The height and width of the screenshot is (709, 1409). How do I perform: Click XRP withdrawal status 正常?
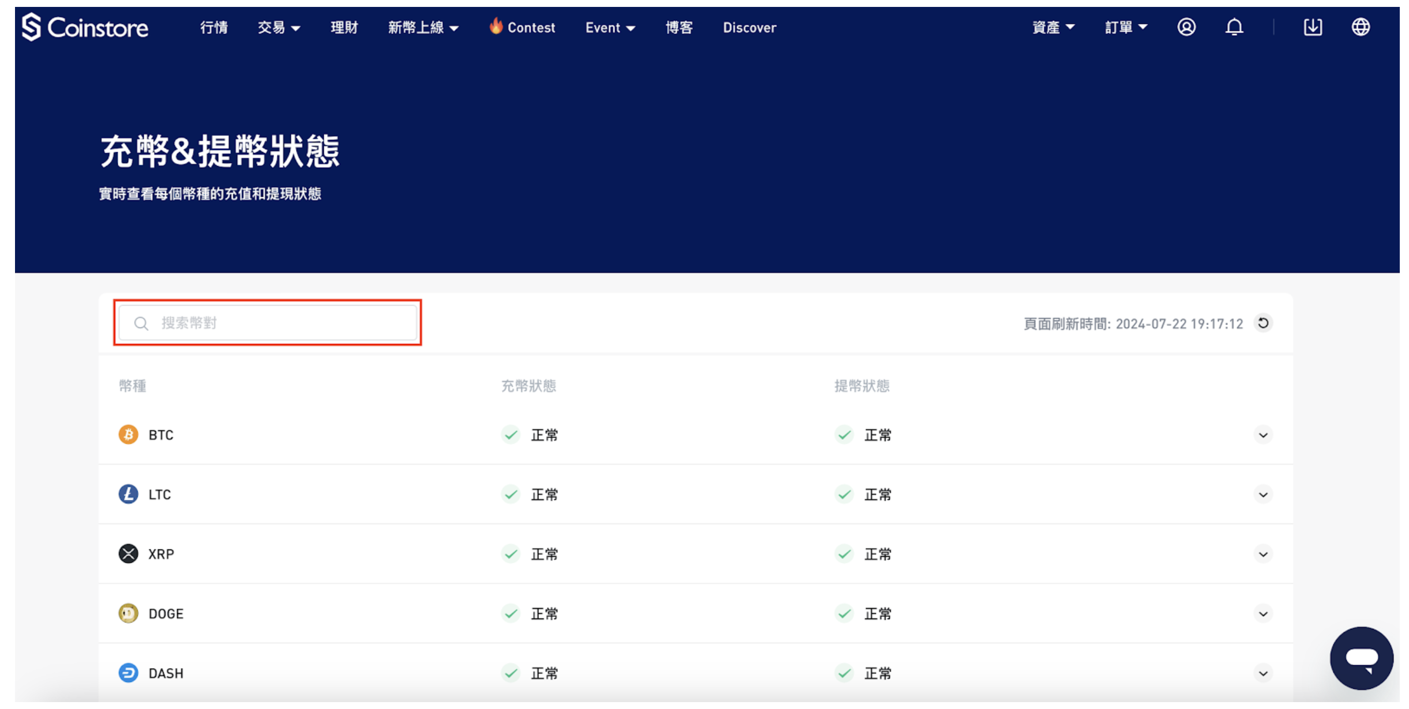(x=878, y=555)
